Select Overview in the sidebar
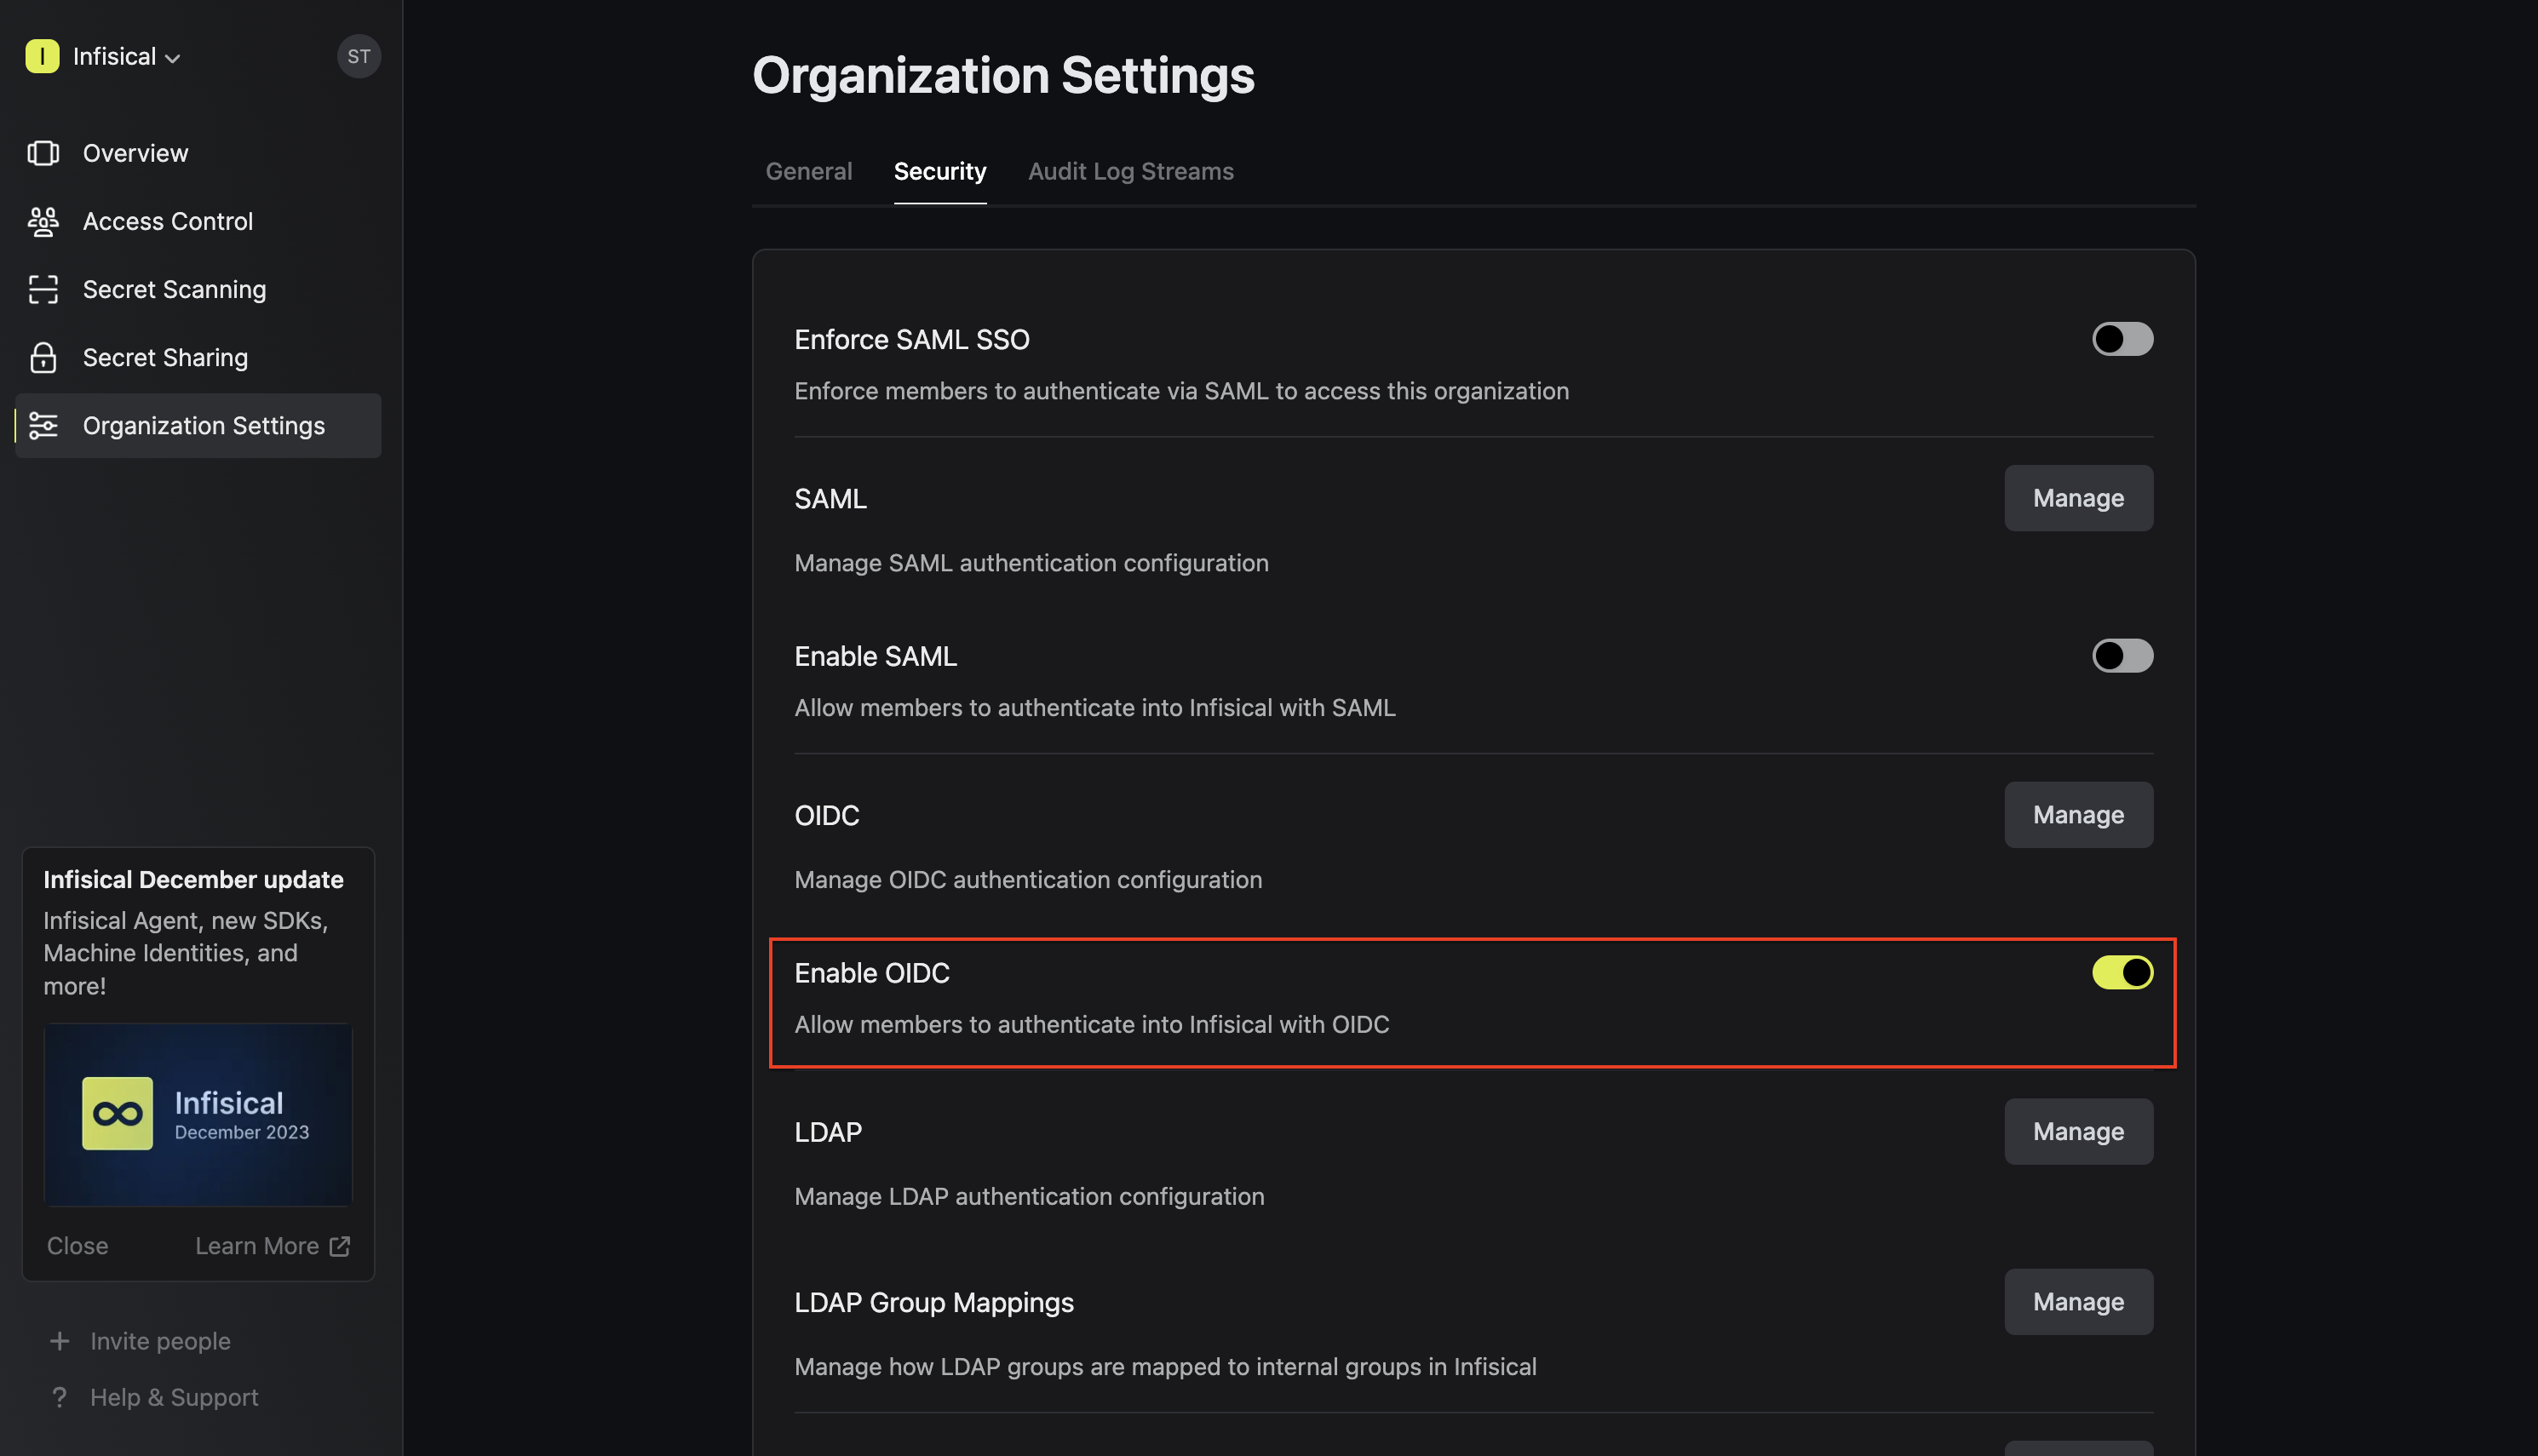Screen dimensions: 2538x1456 coord(198,153)
